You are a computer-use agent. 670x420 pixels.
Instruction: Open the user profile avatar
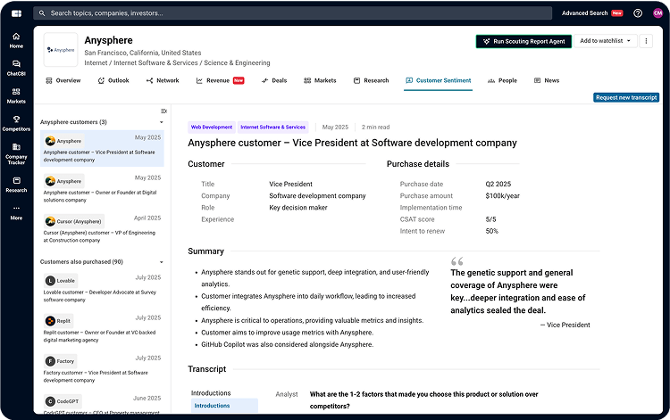pyautogui.click(x=657, y=13)
